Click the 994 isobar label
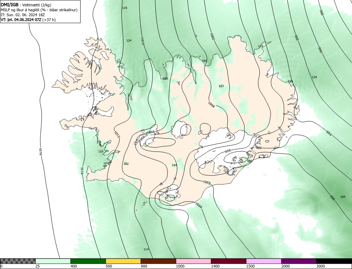Screen dimensions: 352x269 (x=329, y=133)
